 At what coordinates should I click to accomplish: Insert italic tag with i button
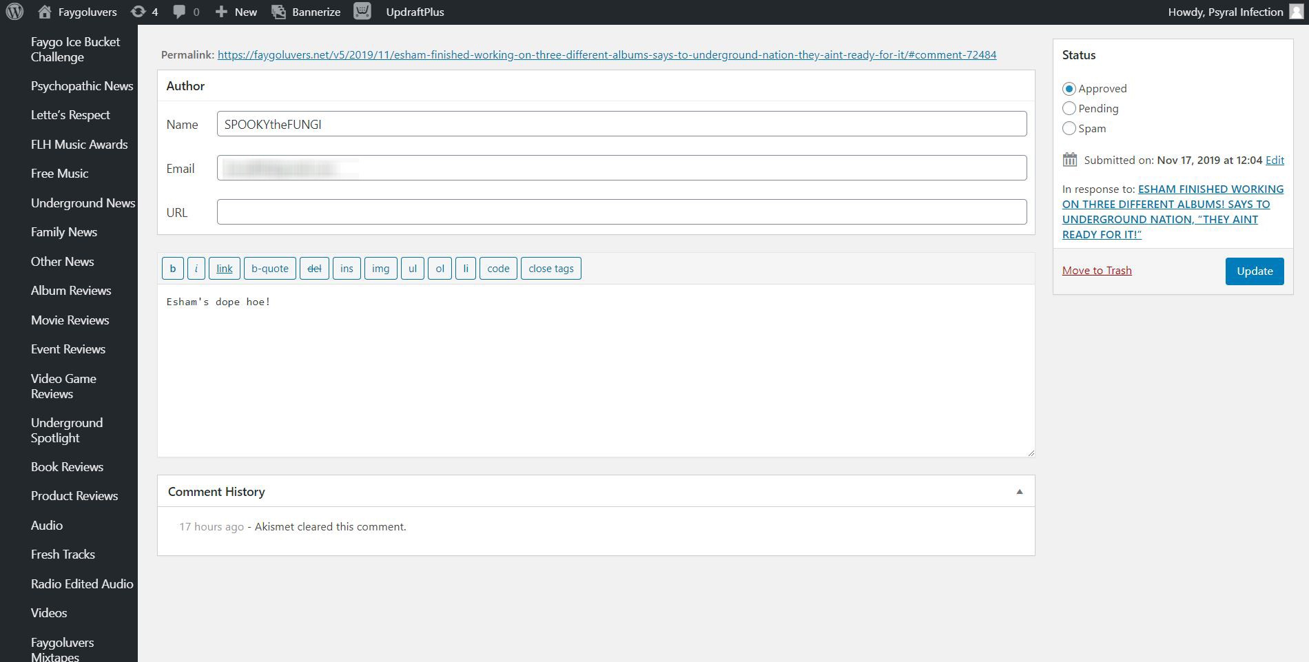coord(196,269)
